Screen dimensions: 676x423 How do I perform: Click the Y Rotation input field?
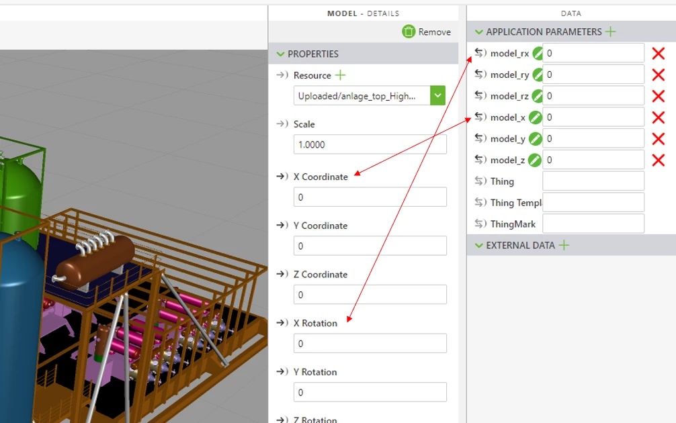click(370, 392)
